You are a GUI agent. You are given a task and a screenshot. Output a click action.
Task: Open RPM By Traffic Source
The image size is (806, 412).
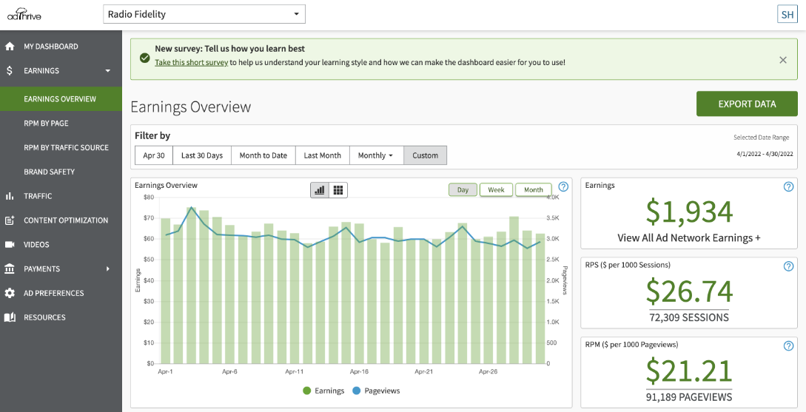click(67, 147)
